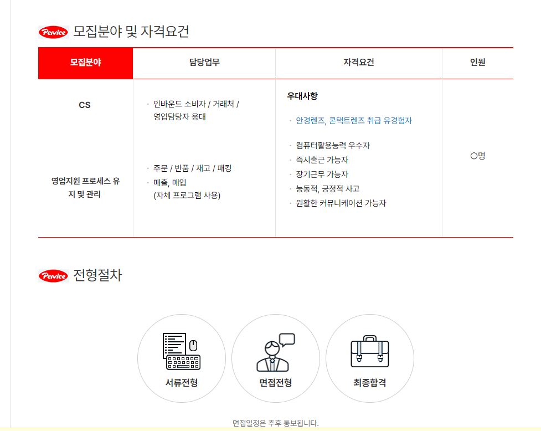
Task: Click 면접일정은 추후 통보됩니다 notice text
Action: pos(275,423)
